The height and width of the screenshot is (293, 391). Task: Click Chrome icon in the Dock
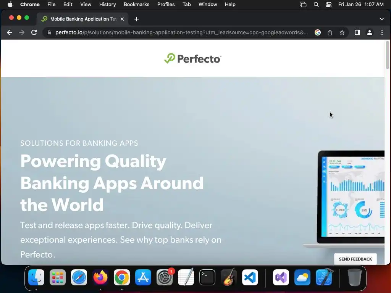[122, 277]
